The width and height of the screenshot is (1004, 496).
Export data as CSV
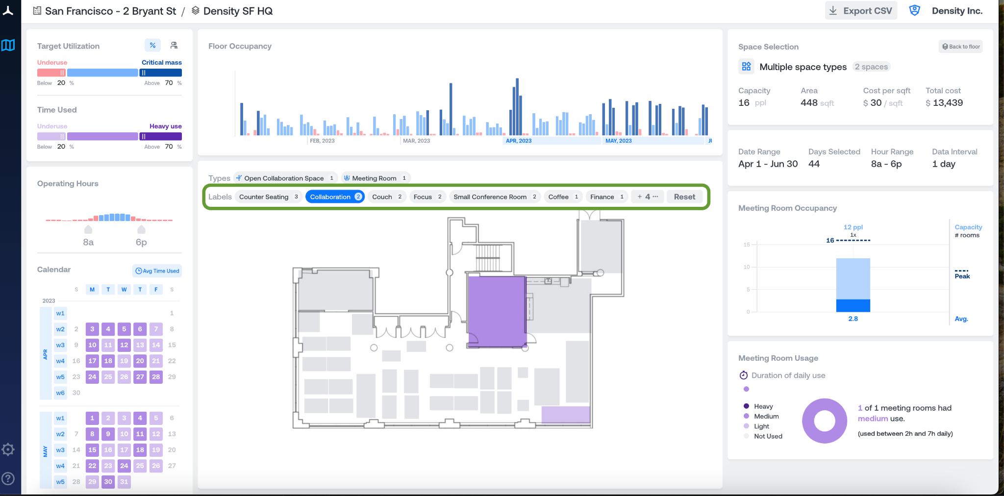tap(861, 11)
